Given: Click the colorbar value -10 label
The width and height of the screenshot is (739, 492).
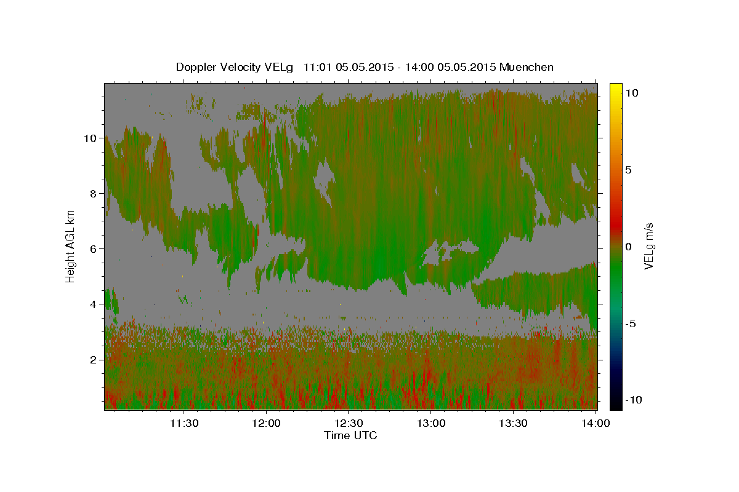Looking at the screenshot, I should point(634,400).
